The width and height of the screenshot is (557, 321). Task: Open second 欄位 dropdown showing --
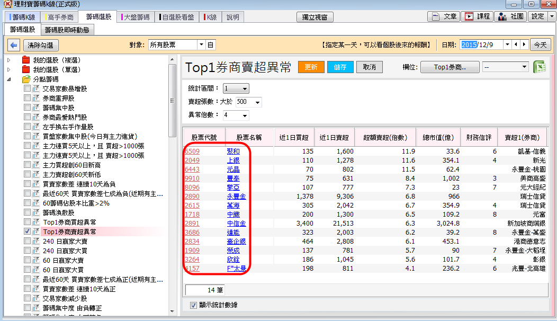click(x=505, y=67)
